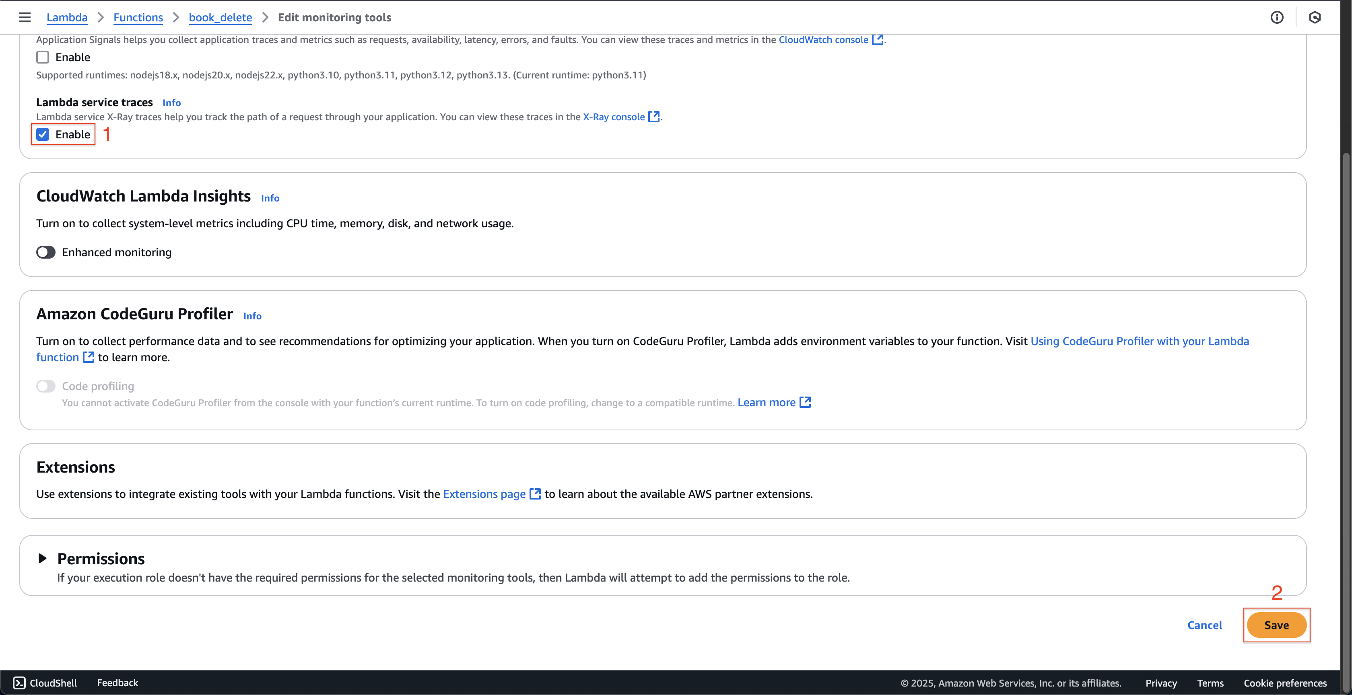1352x695 pixels.
Task: Open Using CodeGuru Profiler with your Lambda link
Action: [x=1140, y=341]
